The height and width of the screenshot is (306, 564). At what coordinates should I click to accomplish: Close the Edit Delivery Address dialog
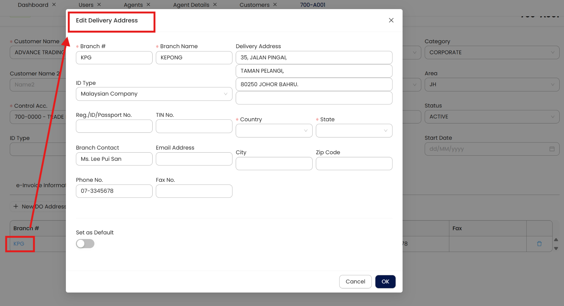click(x=391, y=20)
